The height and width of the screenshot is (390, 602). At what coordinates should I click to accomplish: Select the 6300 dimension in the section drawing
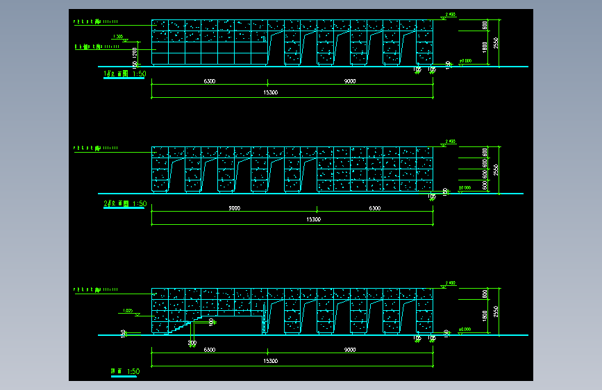[x=210, y=350]
